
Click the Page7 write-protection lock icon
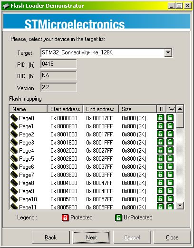(x=170, y=175)
